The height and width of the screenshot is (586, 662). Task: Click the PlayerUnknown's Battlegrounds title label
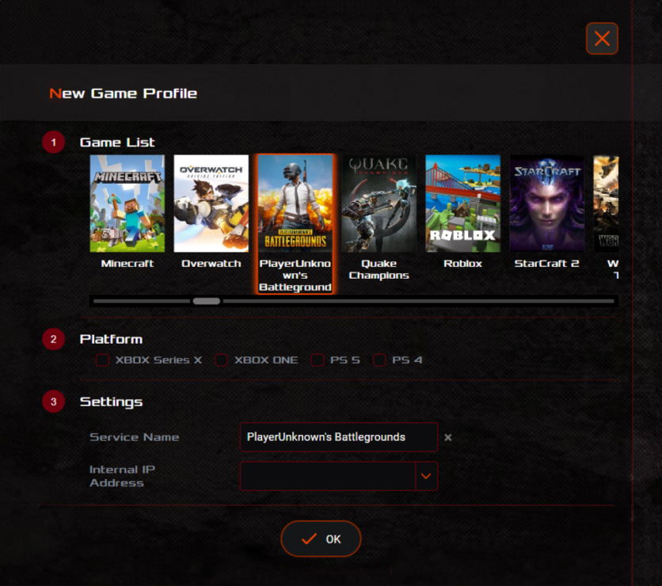click(x=295, y=276)
